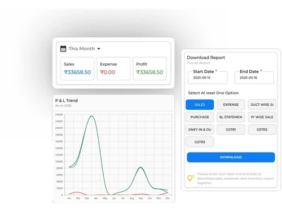Toggle the GSTR2 report option

pos(262,129)
